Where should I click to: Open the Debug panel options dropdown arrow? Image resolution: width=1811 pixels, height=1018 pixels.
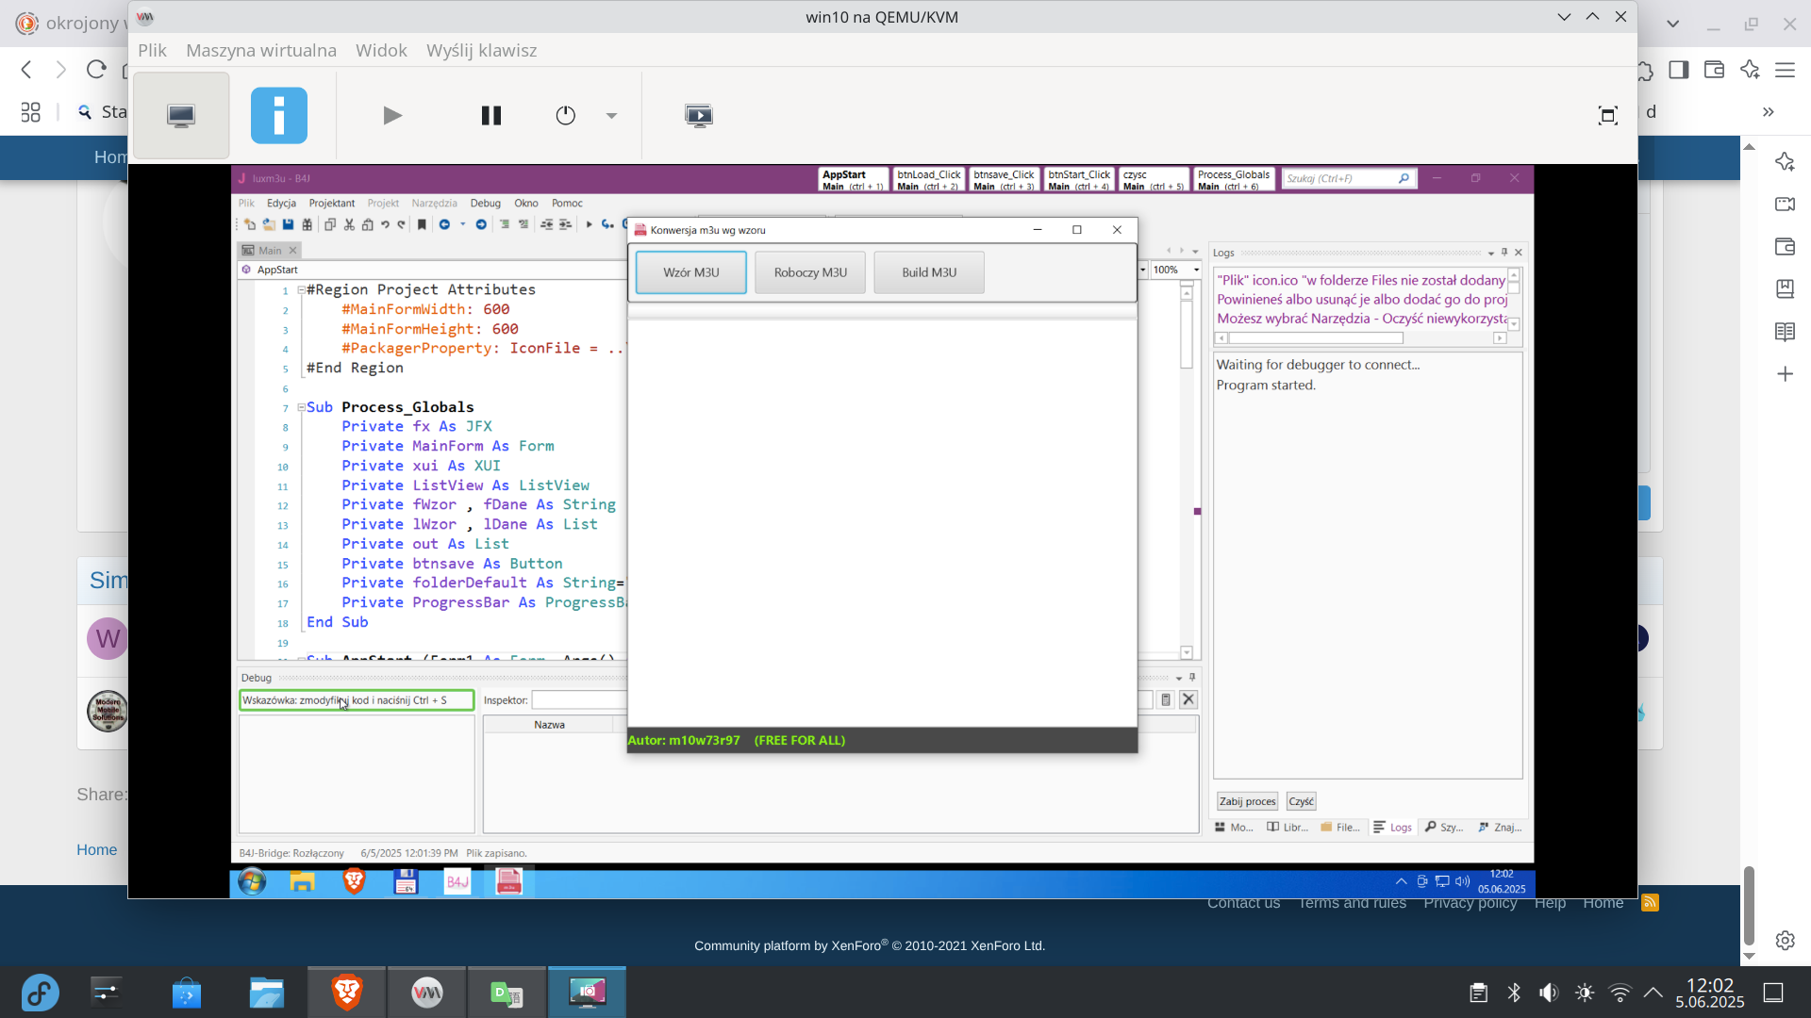(1179, 678)
